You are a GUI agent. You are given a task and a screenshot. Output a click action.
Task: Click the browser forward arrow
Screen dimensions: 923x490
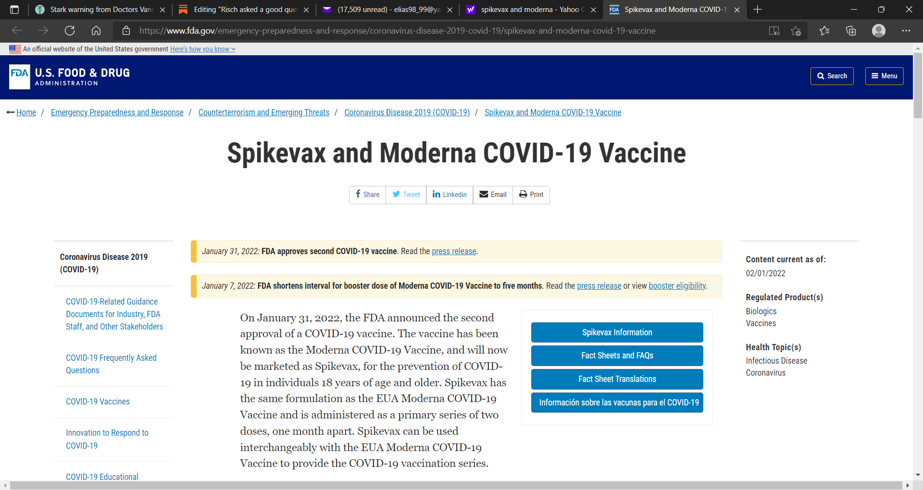43,31
